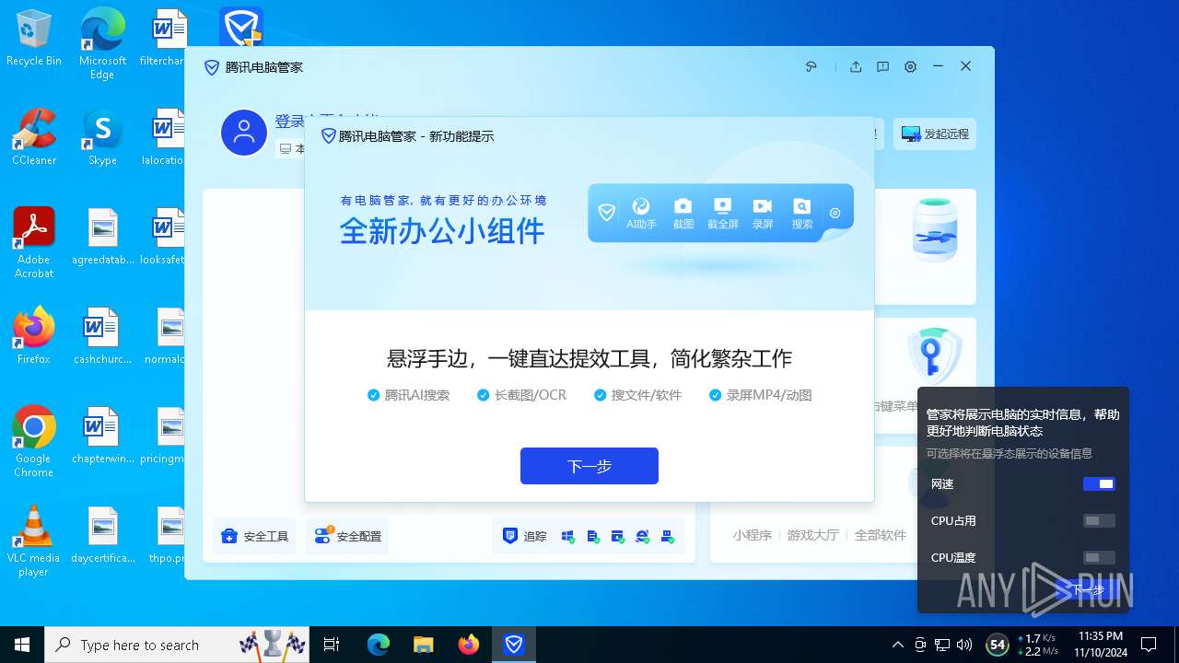Select the agreedatab image file on desktop
The height and width of the screenshot is (663, 1179).
[x=102, y=236]
